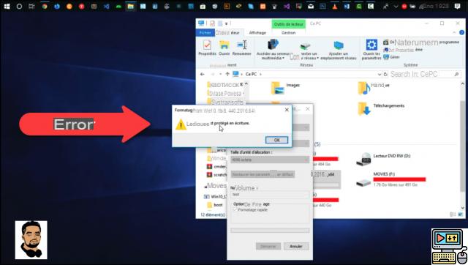The height and width of the screenshot is (265, 468).
Task: Open the quick access toolbar customize dropdown
Action: point(227,23)
